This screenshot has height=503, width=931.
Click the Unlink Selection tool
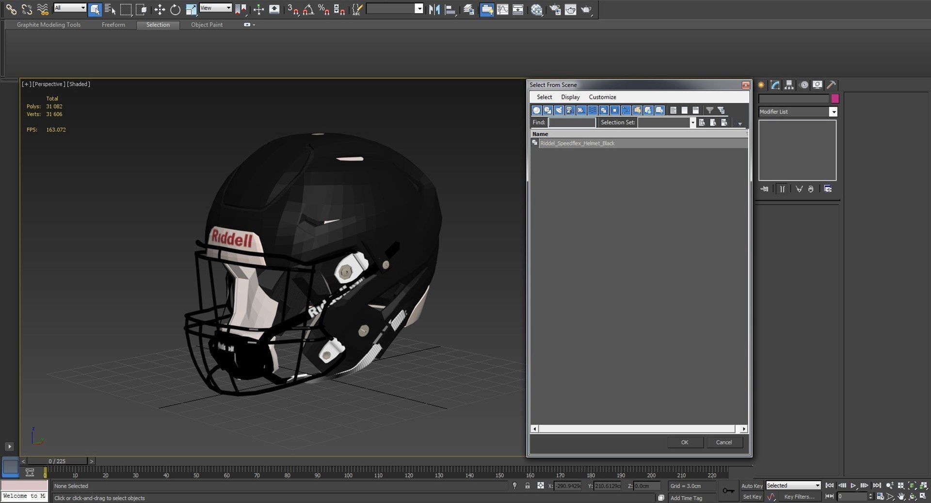(27, 9)
